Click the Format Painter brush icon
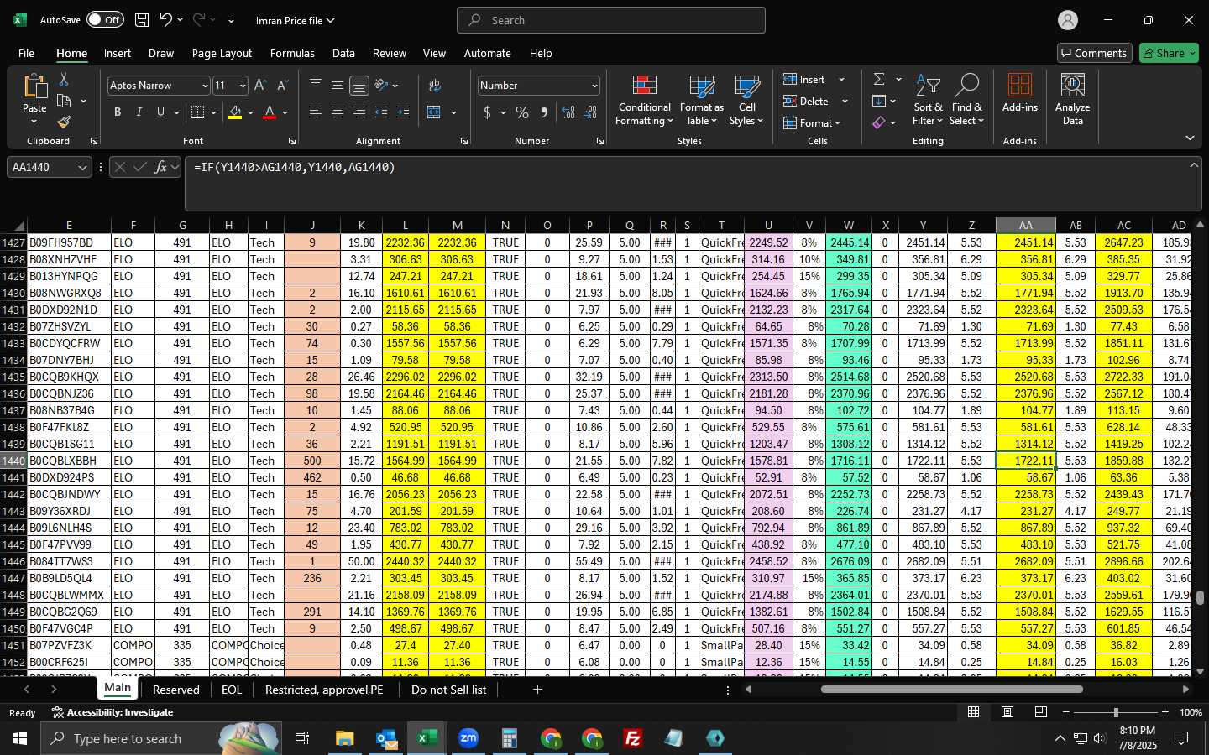The image size is (1209, 755). (64, 122)
